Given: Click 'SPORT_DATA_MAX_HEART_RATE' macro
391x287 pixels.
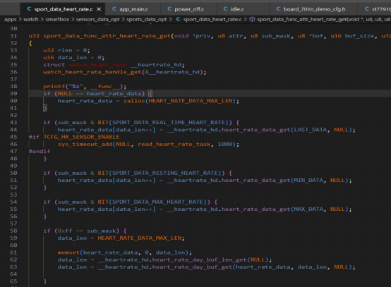Looking at the screenshot, I should tap(158, 202).
